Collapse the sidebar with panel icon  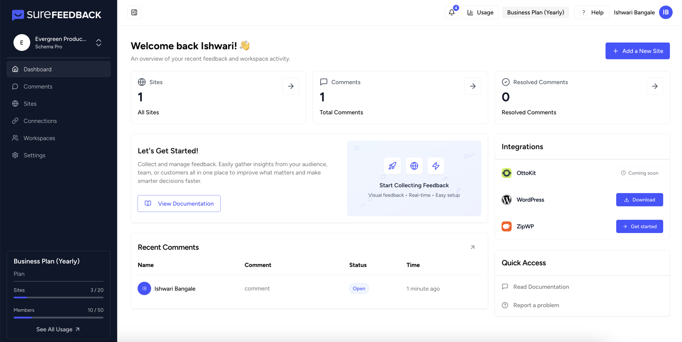pos(134,12)
